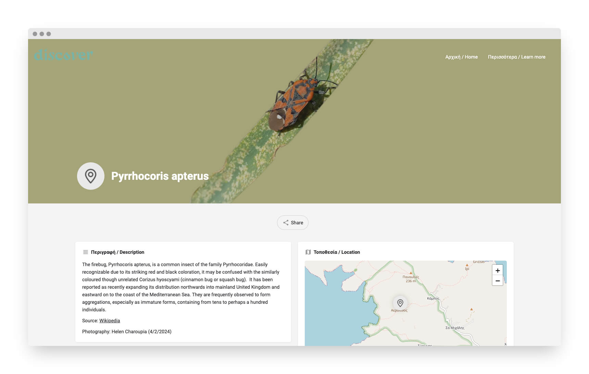Screen dimensions: 589x374
Task: Click the Περιγραφή / Description heading
Action: (x=117, y=252)
